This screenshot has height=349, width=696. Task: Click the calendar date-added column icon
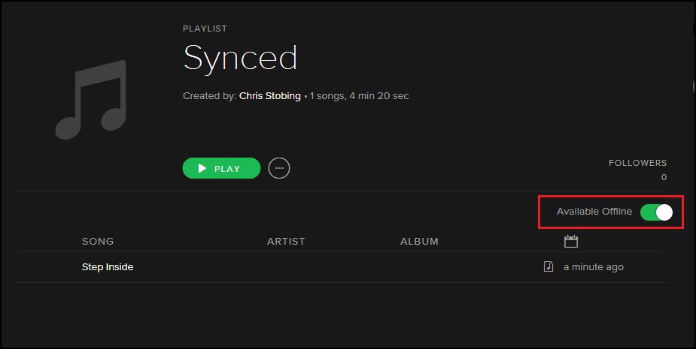point(570,241)
